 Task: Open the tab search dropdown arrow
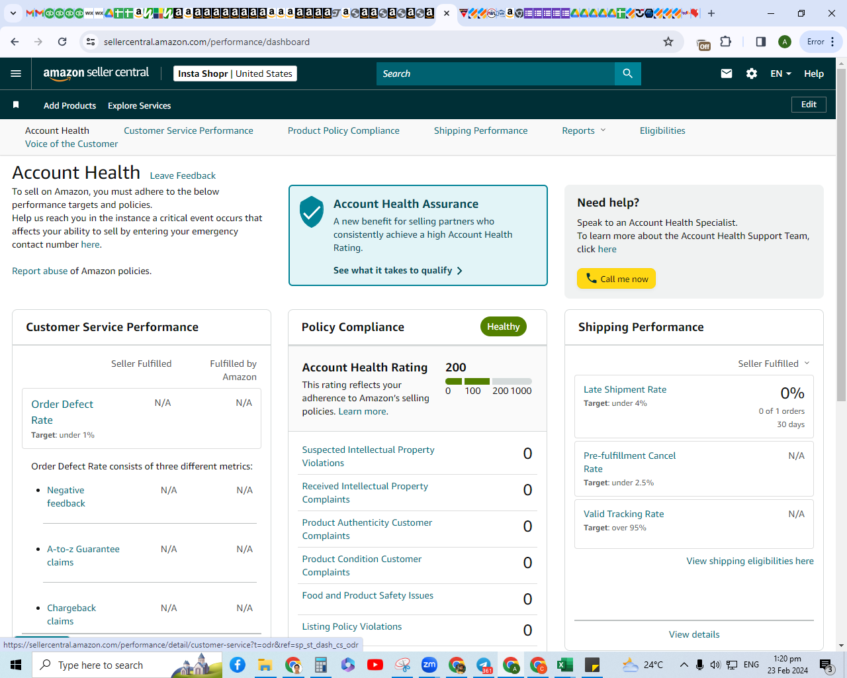click(x=13, y=13)
